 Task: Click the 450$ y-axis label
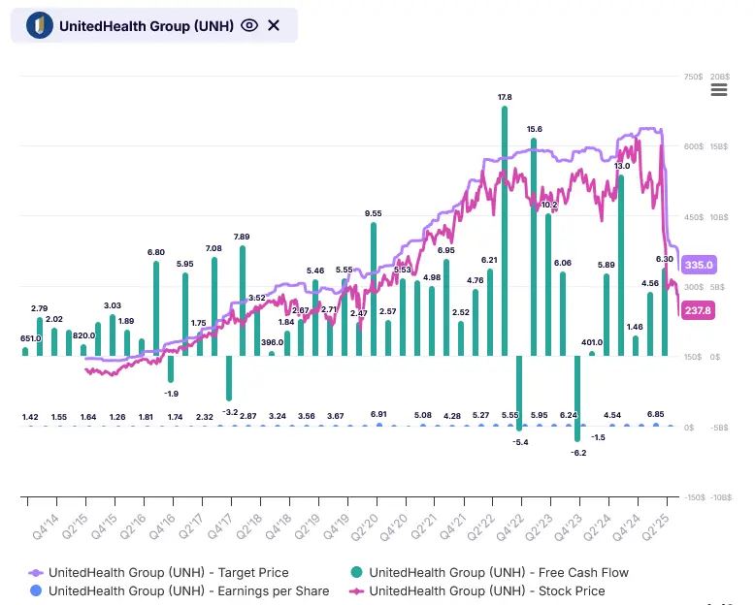click(x=693, y=217)
